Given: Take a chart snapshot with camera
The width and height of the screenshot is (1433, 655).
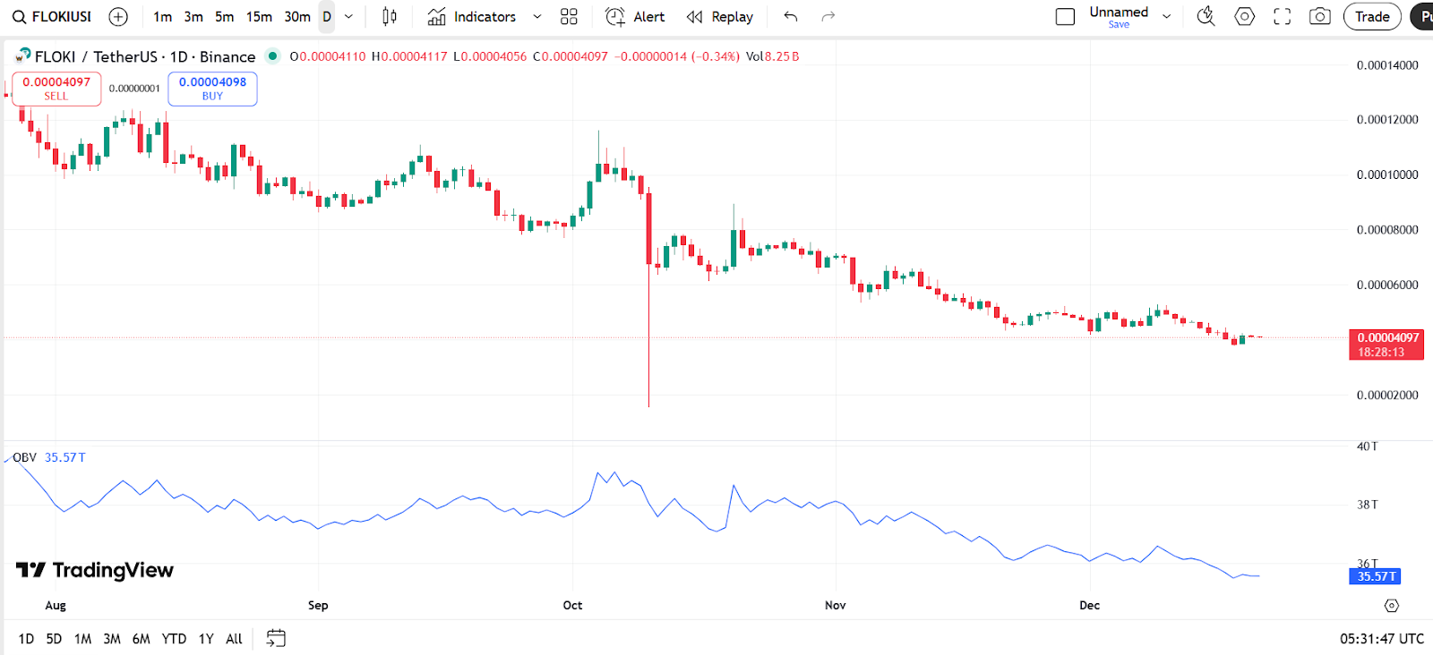Looking at the screenshot, I should (x=1319, y=17).
